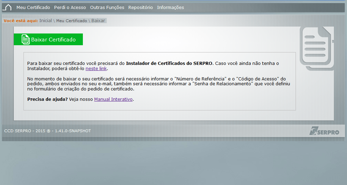Click the Baixar breadcrumb item
The image size is (347, 185).
tap(98, 21)
